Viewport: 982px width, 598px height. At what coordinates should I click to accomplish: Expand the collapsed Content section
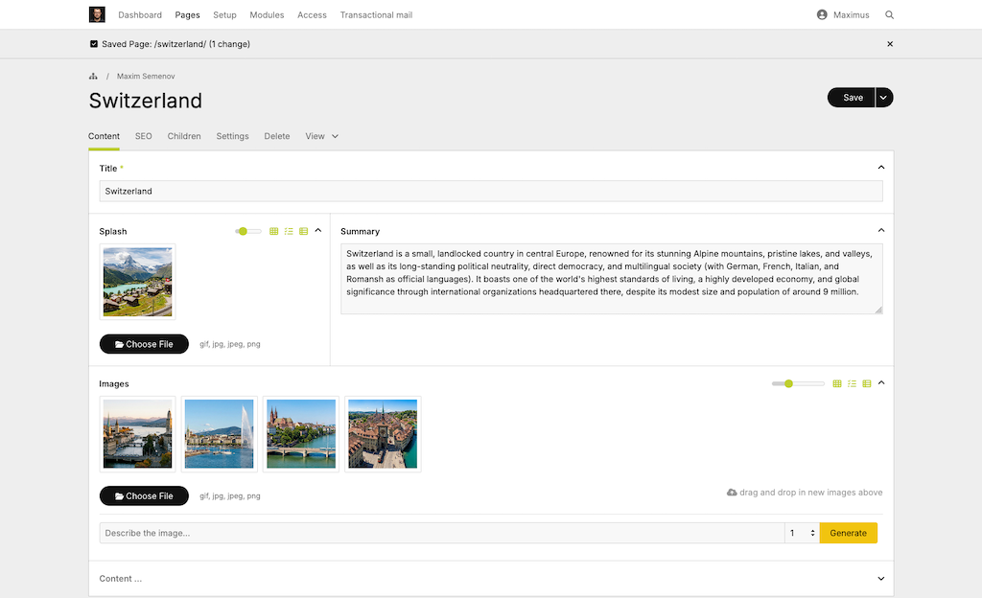[881, 578]
